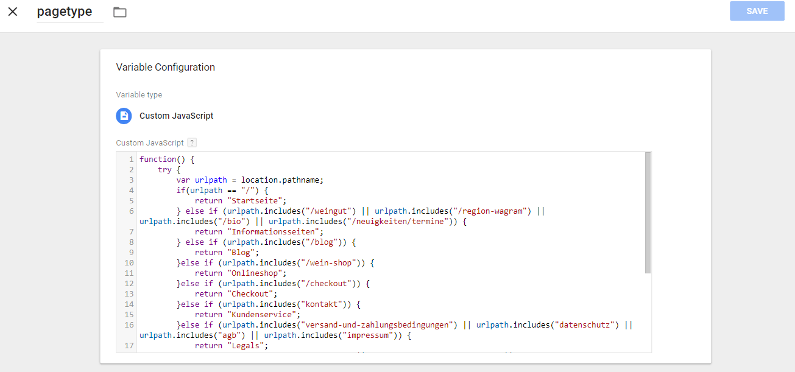The width and height of the screenshot is (795, 372).
Task: Click the Variable Configuration heading
Action: tap(165, 67)
